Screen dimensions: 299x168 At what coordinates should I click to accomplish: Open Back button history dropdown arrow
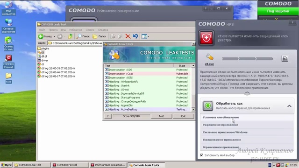54,36
